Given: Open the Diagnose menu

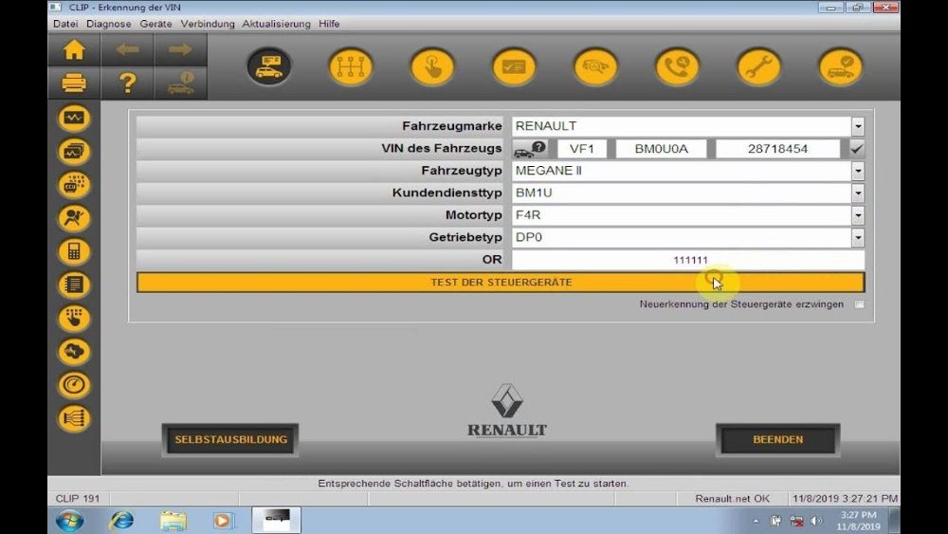Looking at the screenshot, I should 109,24.
